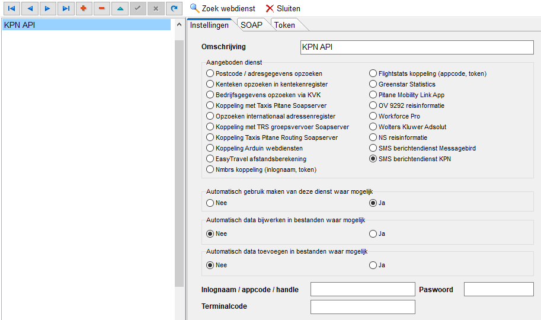Refresh data with the curved arrow icon
The image size is (541, 320).
(x=174, y=8)
